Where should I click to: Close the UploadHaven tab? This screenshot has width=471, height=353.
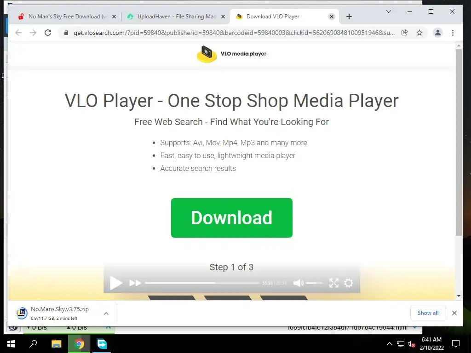coord(223,17)
